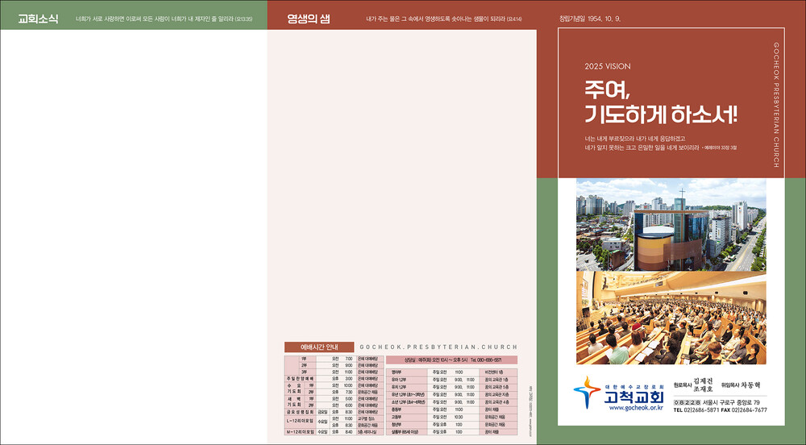Click the 위임목사 차동혁 pastor name
806x445 pixels.
(x=743, y=386)
